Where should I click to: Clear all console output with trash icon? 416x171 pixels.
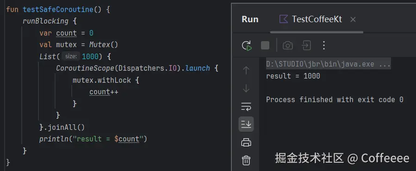click(x=246, y=160)
